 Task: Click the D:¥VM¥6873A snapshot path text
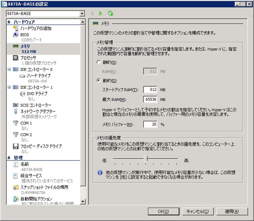point(33,193)
